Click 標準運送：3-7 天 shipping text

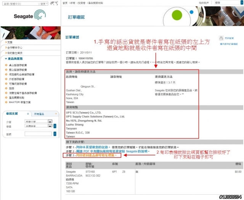pos(165,83)
